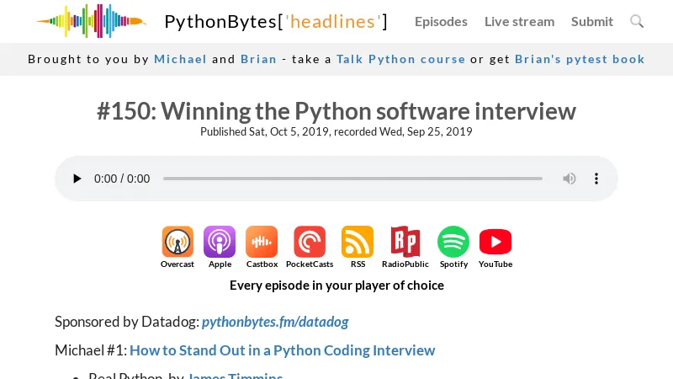Seek within the audio progress bar

coord(352,179)
